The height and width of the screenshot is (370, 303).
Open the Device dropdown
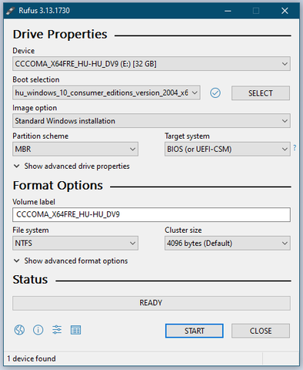[x=151, y=64]
